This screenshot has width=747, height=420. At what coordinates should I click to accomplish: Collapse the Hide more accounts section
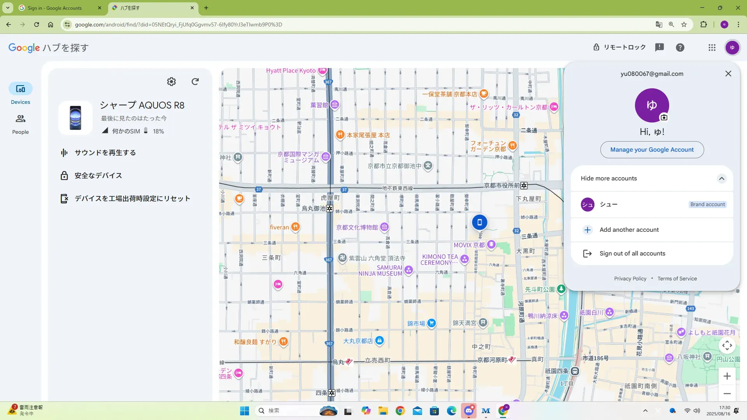tap(721, 178)
